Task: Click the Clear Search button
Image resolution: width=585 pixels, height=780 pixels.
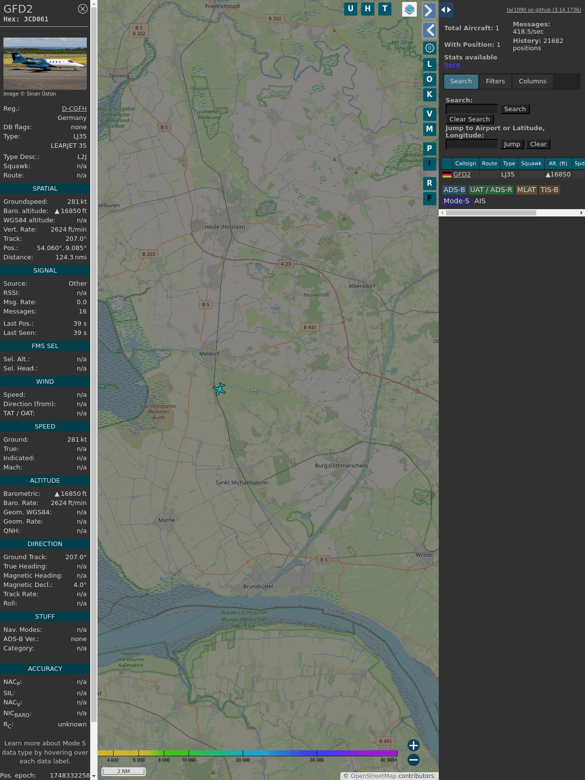Action: coord(469,119)
